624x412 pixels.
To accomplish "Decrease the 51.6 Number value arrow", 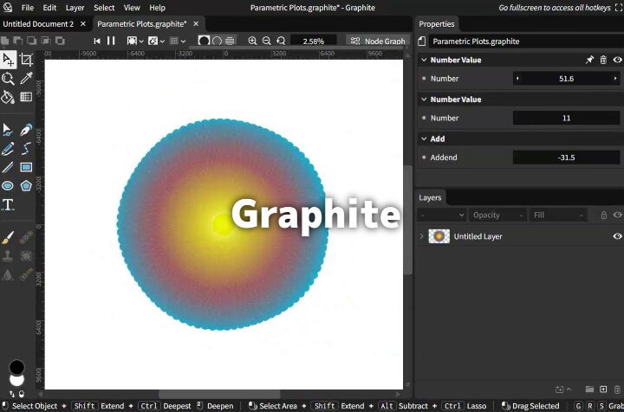I will click(x=517, y=78).
